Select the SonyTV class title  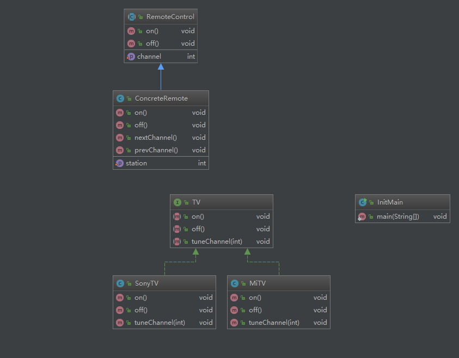tap(146, 283)
